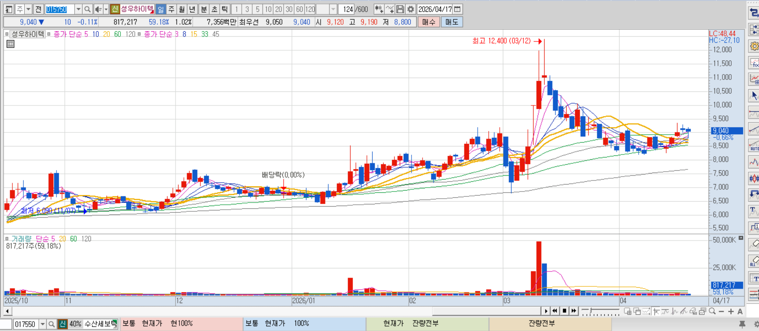
Task: Select the eraser tool in sidebar
Action: [x=754, y=244]
